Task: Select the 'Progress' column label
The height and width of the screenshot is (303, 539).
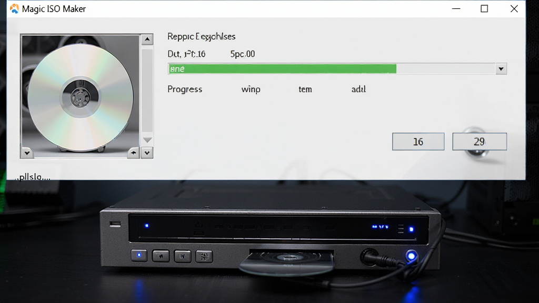Action: pyautogui.click(x=185, y=89)
